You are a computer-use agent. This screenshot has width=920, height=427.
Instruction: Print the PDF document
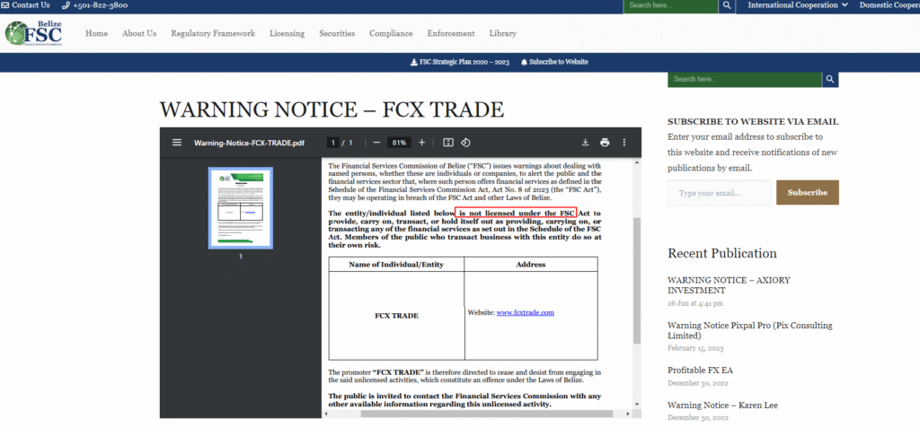coord(605,143)
